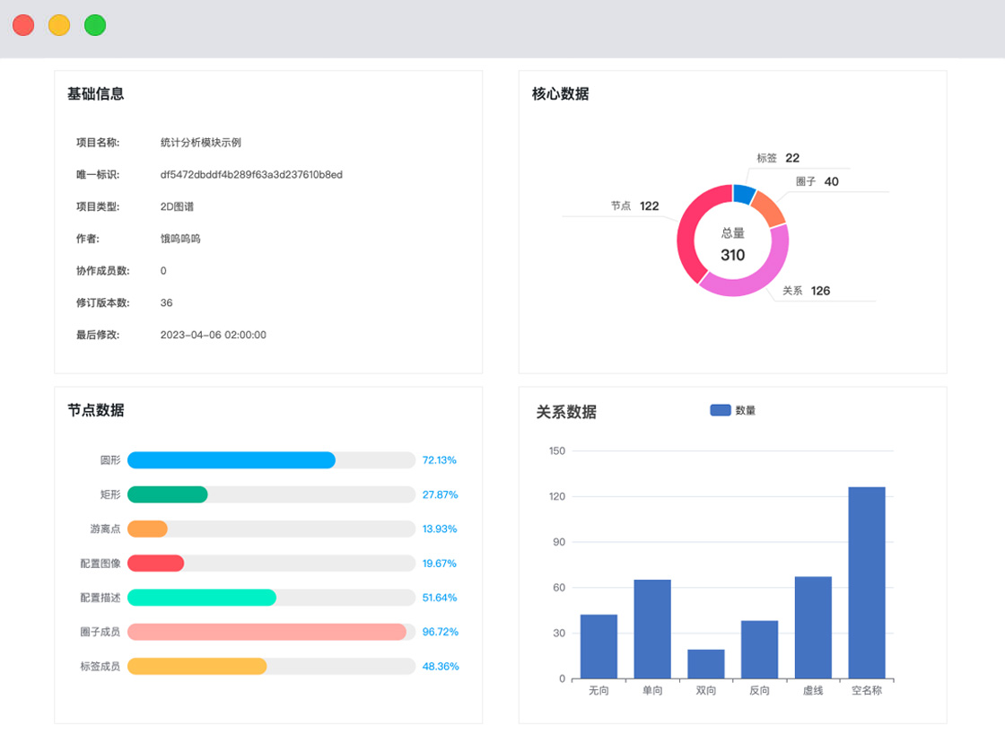Click the pink 圈子成员 progress bar
Screen dimensions: 1005x735
pyautogui.click(x=267, y=632)
